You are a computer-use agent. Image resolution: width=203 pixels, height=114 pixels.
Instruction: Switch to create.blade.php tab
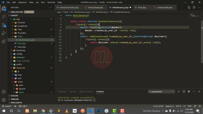coord(164,8)
